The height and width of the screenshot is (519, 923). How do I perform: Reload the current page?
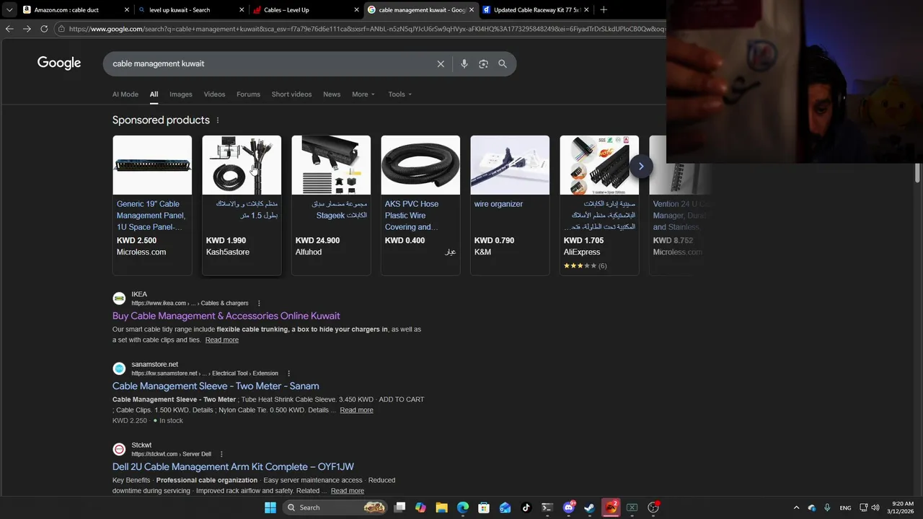point(44,29)
